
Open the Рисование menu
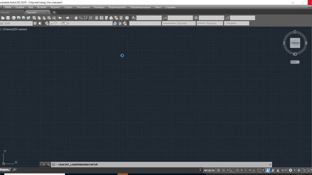coord(83,7)
